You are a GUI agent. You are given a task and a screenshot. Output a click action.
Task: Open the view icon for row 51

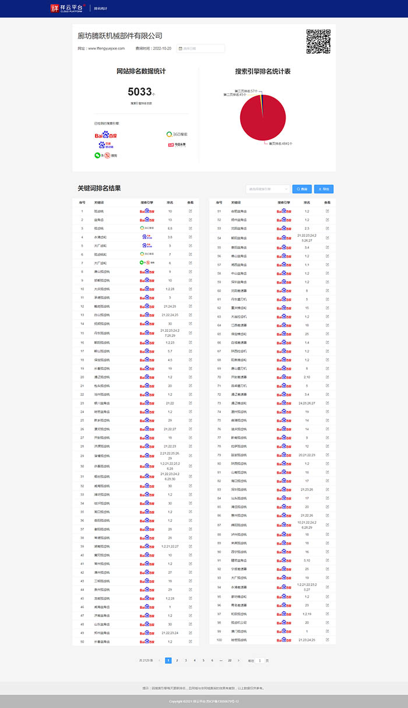point(327,211)
